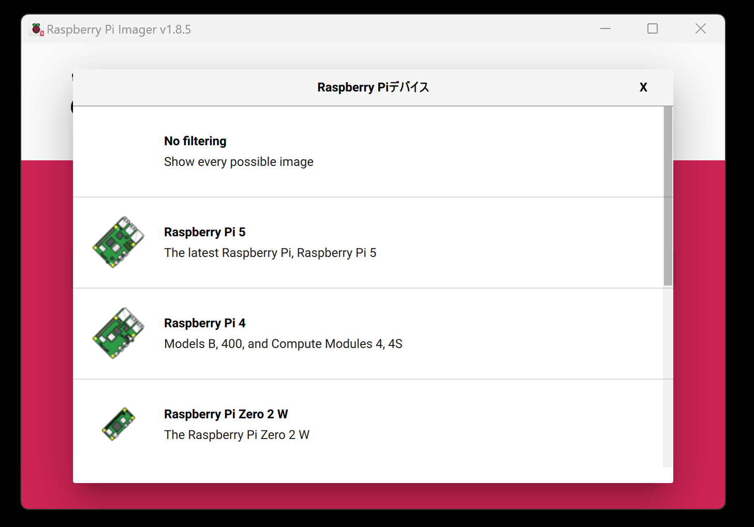Choose "Show every possible image" description text
754x527 pixels.
pyautogui.click(x=239, y=162)
